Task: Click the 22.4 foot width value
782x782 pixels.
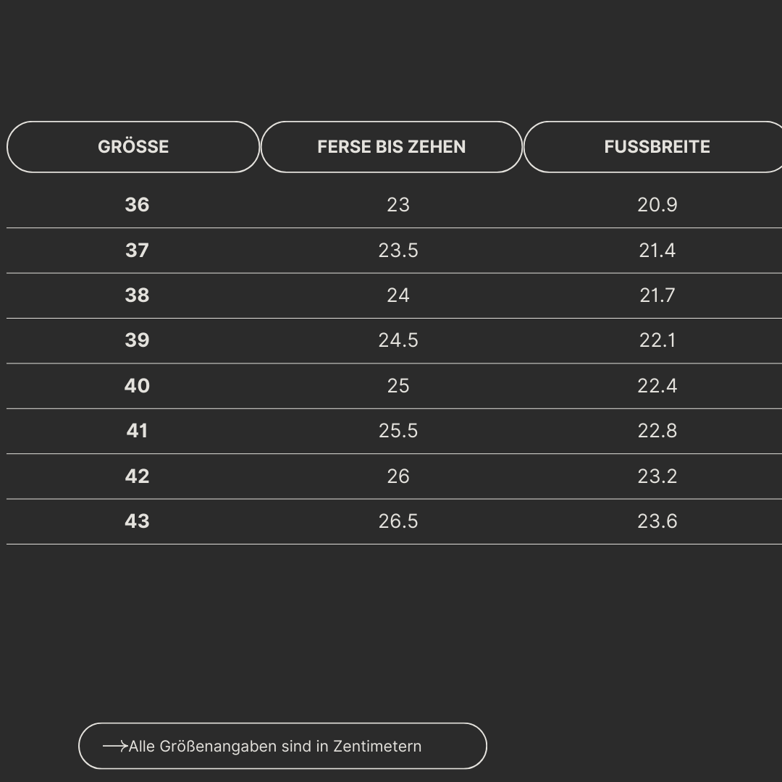Action: tap(657, 386)
